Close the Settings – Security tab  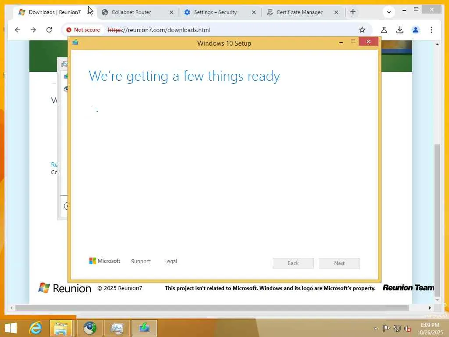click(x=254, y=12)
